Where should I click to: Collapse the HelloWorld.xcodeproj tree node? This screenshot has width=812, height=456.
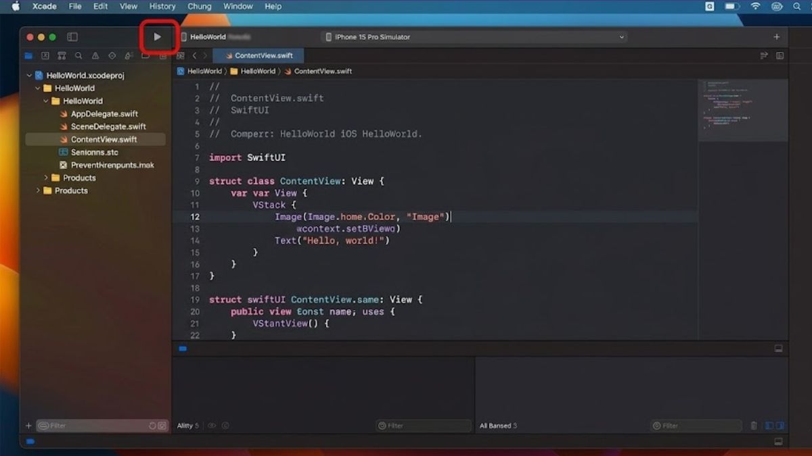point(29,76)
